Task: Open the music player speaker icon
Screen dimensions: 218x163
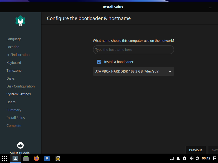Action: pos(58,158)
